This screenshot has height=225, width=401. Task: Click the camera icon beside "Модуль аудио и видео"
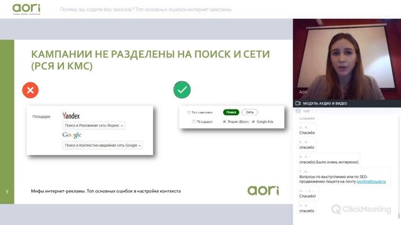(x=298, y=103)
